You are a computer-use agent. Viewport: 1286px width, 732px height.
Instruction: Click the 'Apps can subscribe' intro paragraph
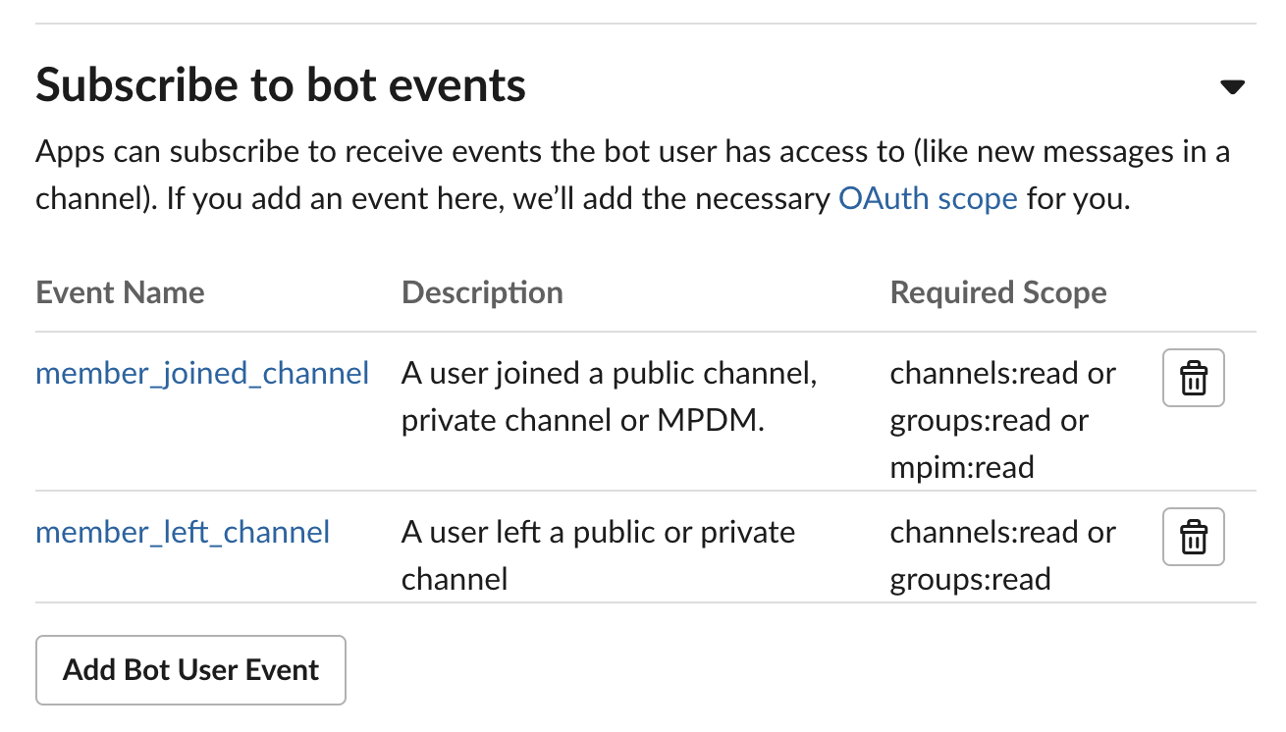tap(632, 176)
